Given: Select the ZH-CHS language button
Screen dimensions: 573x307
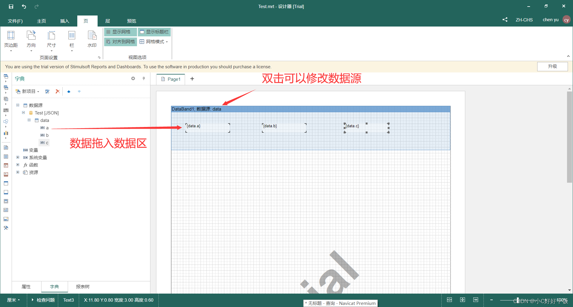Looking at the screenshot, I should [x=524, y=20].
